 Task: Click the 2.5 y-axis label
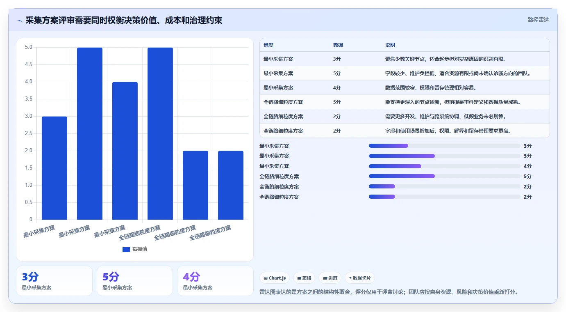pos(28,133)
